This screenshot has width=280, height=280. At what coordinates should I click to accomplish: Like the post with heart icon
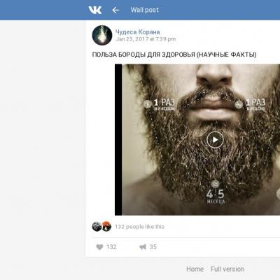99,247
